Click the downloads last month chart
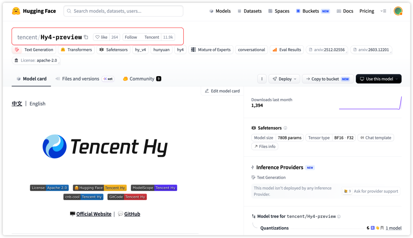This screenshot has width=413, height=238. (370, 103)
